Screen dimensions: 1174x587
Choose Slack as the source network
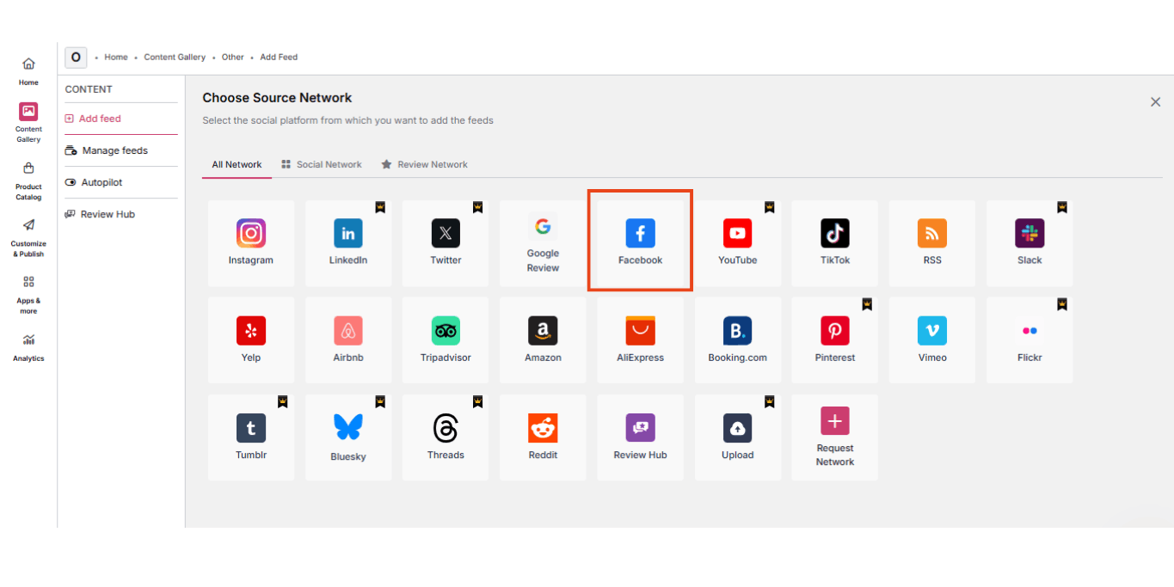1030,243
